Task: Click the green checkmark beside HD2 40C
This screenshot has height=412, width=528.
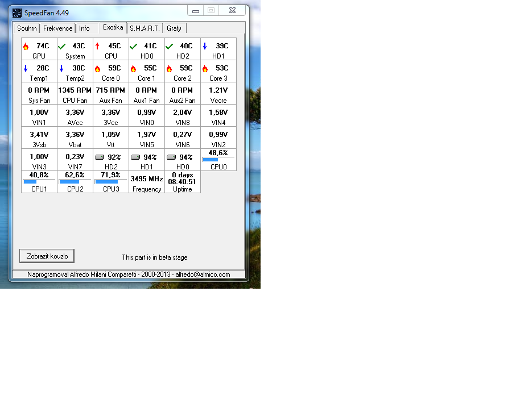Action: [169, 47]
